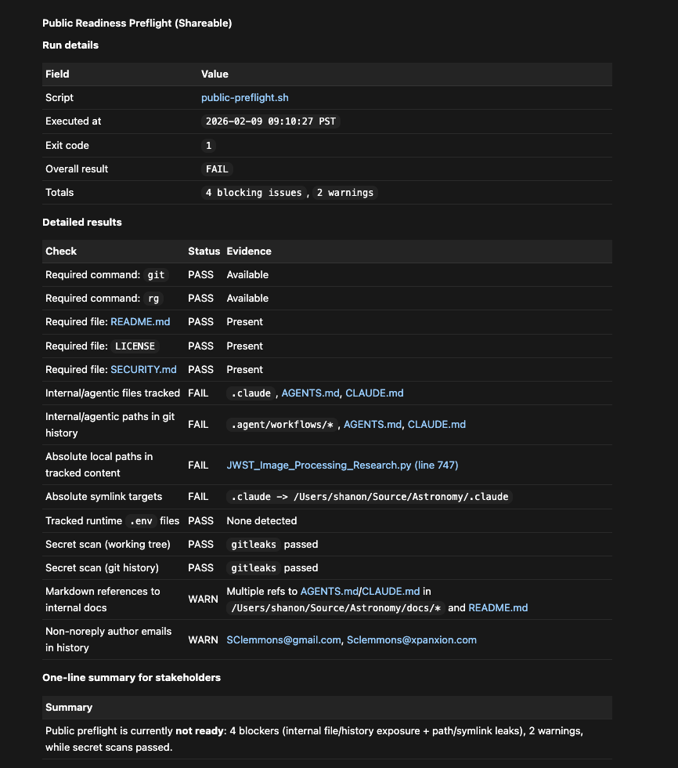This screenshot has width=678, height=768.
Task: Click the 'Script' field label
Action: point(60,97)
